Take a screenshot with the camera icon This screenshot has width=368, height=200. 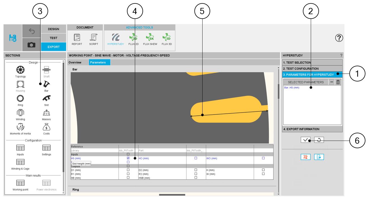[x=31, y=45]
